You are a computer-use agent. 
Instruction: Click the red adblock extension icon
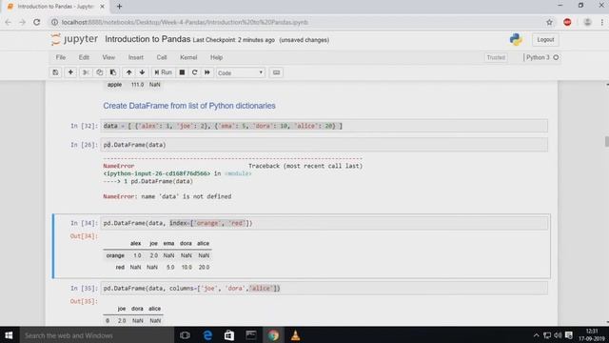[x=567, y=22]
